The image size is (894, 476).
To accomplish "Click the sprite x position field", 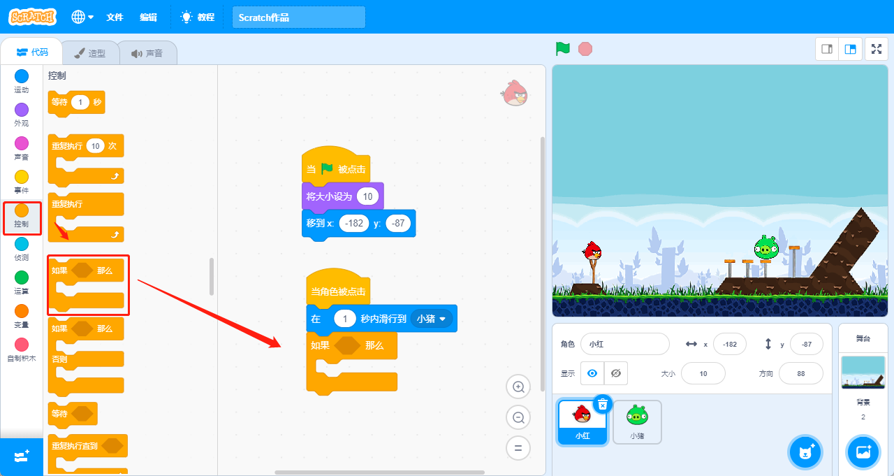I will (729, 344).
